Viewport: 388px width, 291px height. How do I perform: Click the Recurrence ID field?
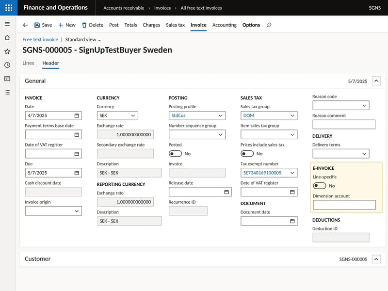click(188, 211)
